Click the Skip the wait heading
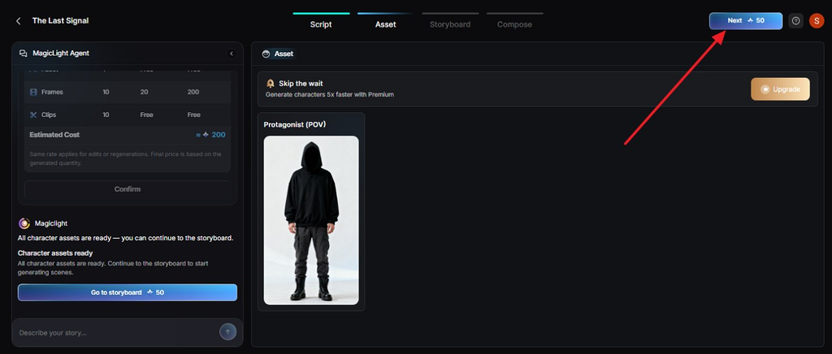The image size is (832, 354). coord(301,84)
